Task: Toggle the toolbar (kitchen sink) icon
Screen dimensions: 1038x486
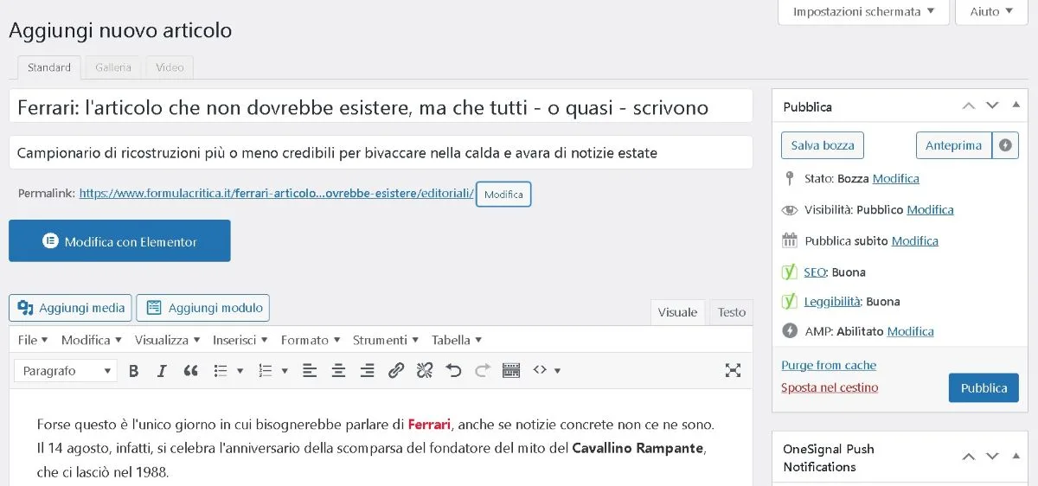Action: (511, 371)
